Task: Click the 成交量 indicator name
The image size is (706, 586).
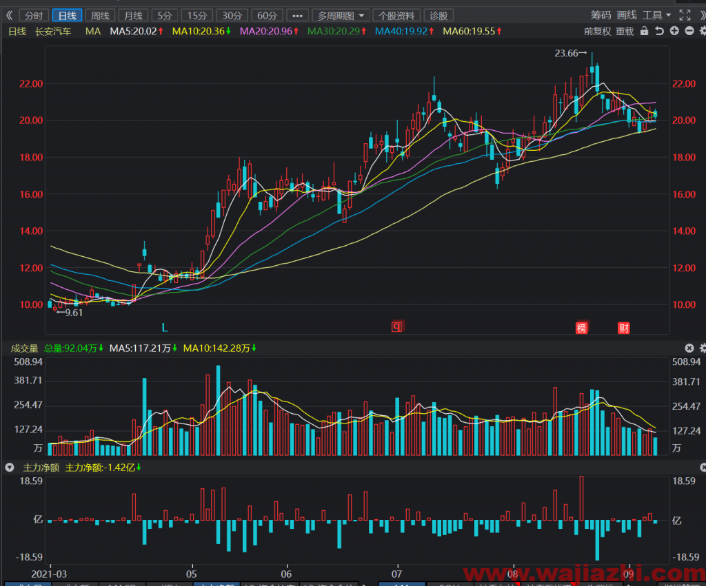Action: coord(24,348)
